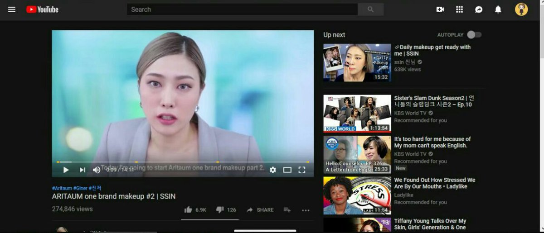The height and width of the screenshot is (233, 544).
Task: Save video to playlist icon
Action: (287, 210)
